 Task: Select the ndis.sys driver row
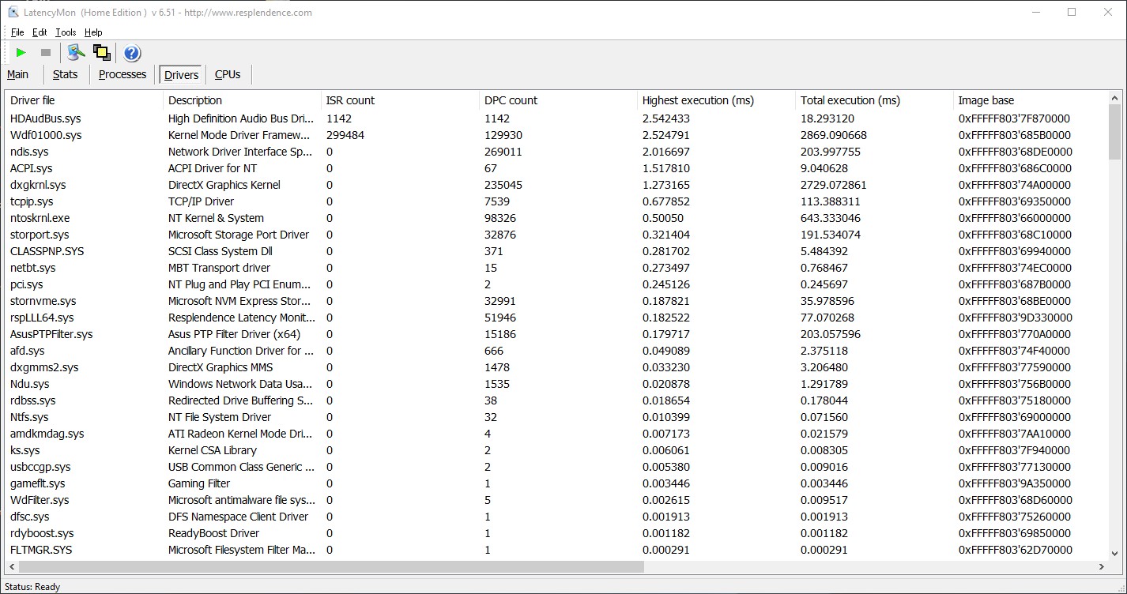coord(556,152)
